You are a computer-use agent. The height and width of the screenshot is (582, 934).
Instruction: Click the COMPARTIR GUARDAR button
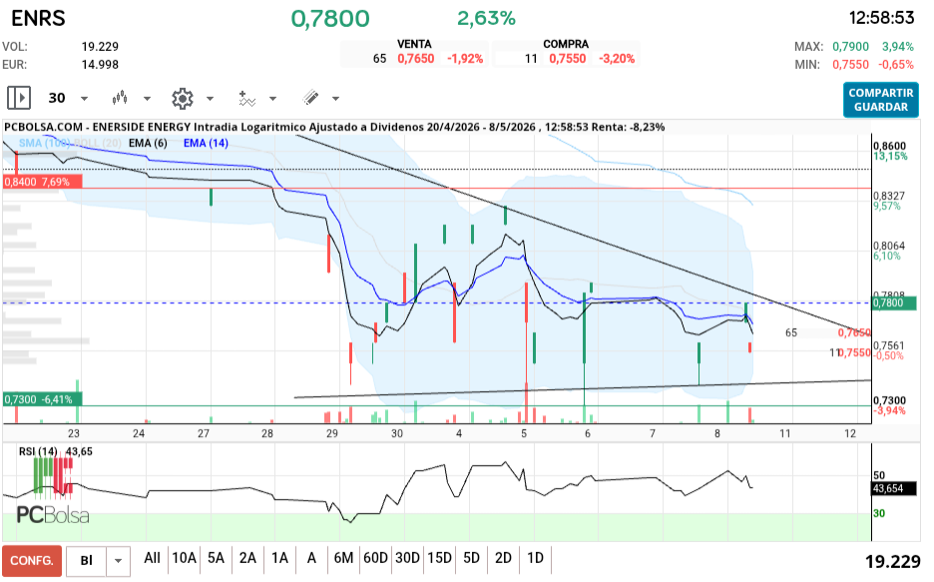point(880,100)
